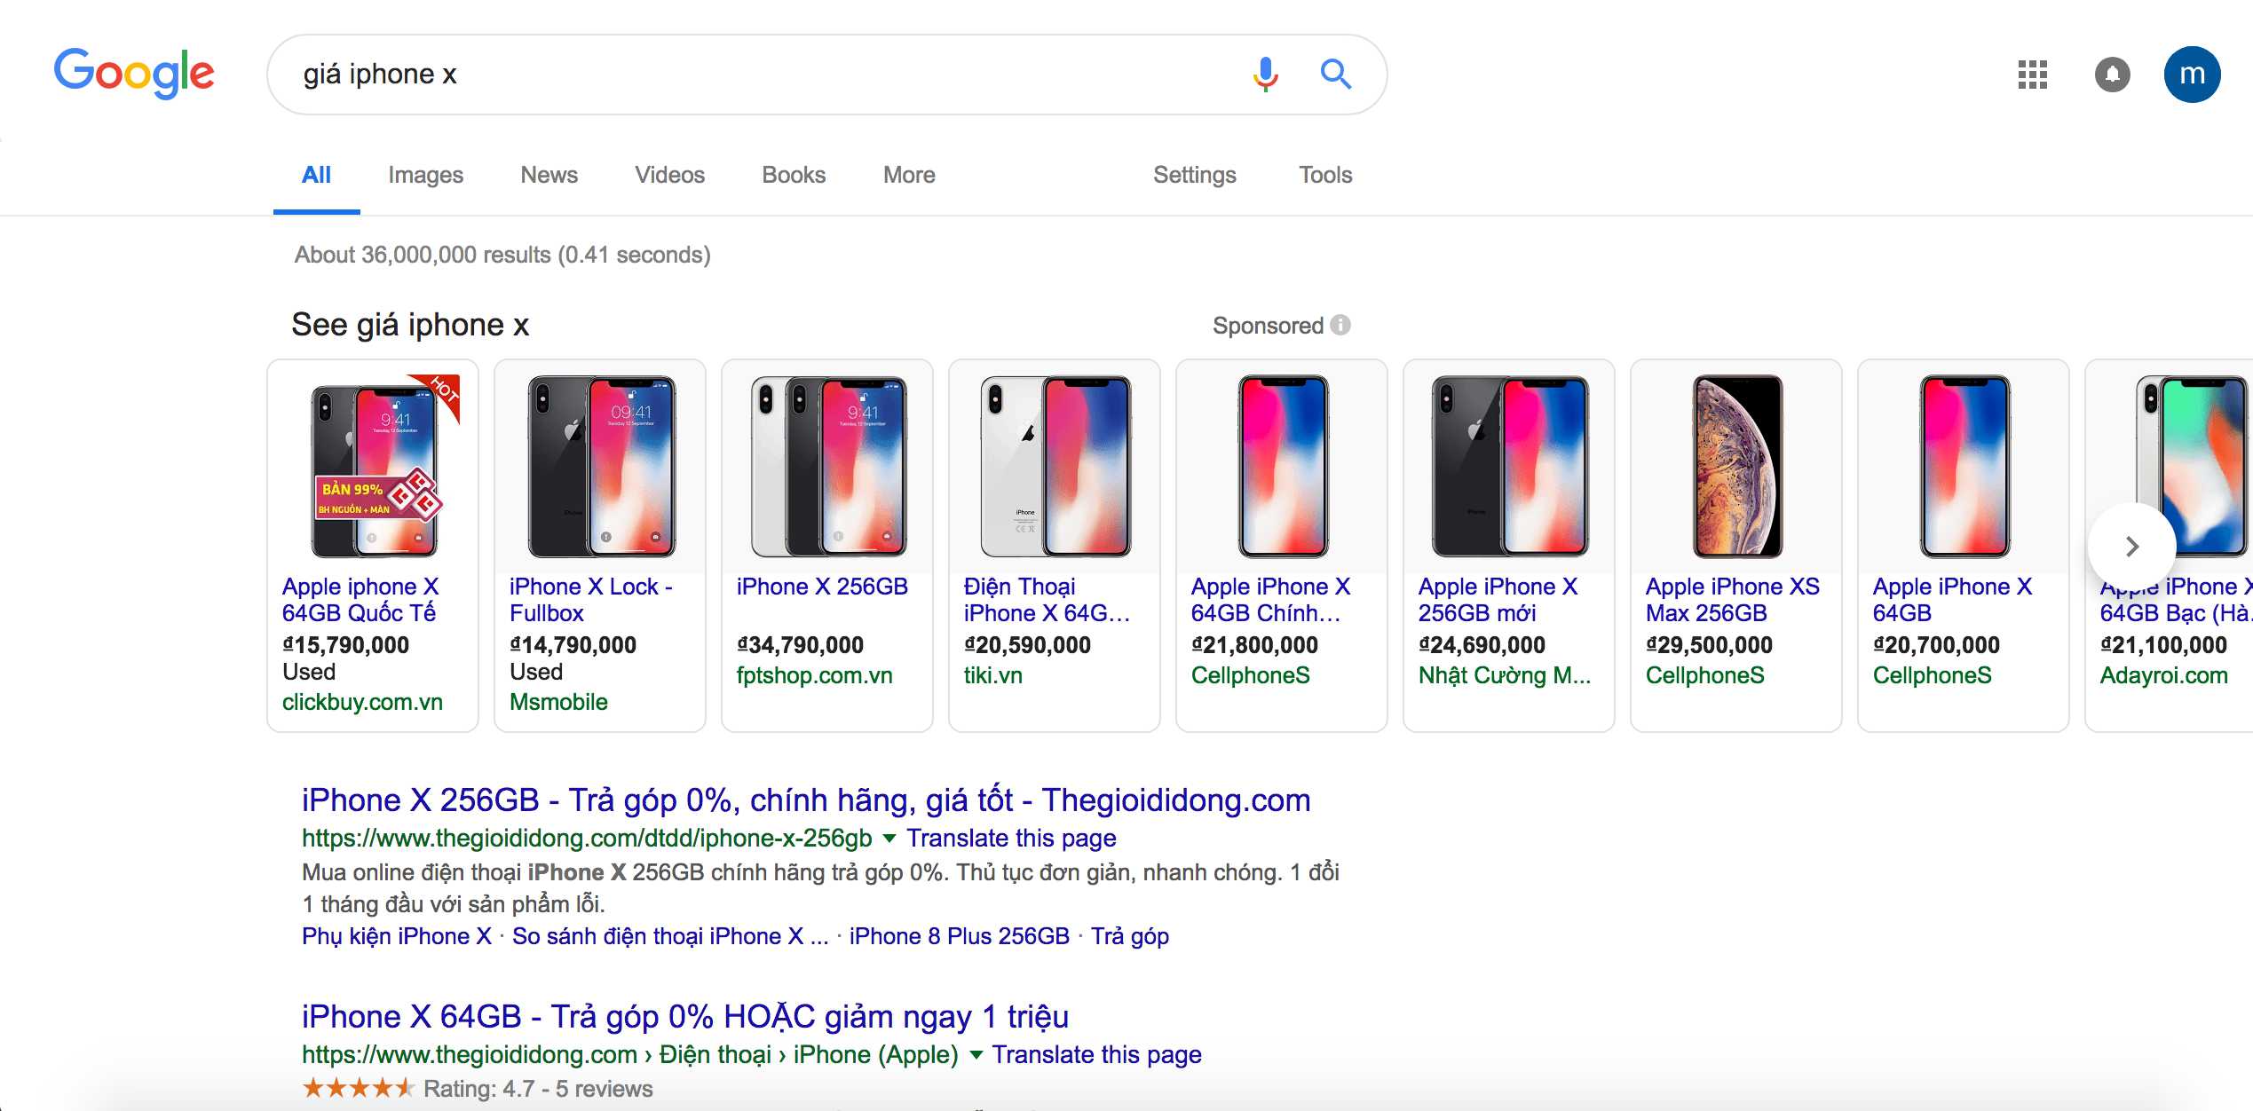Screen dimensions: 2253x1111
Task: Click first result's 'Translate this page'
Action: (1011, 838)
